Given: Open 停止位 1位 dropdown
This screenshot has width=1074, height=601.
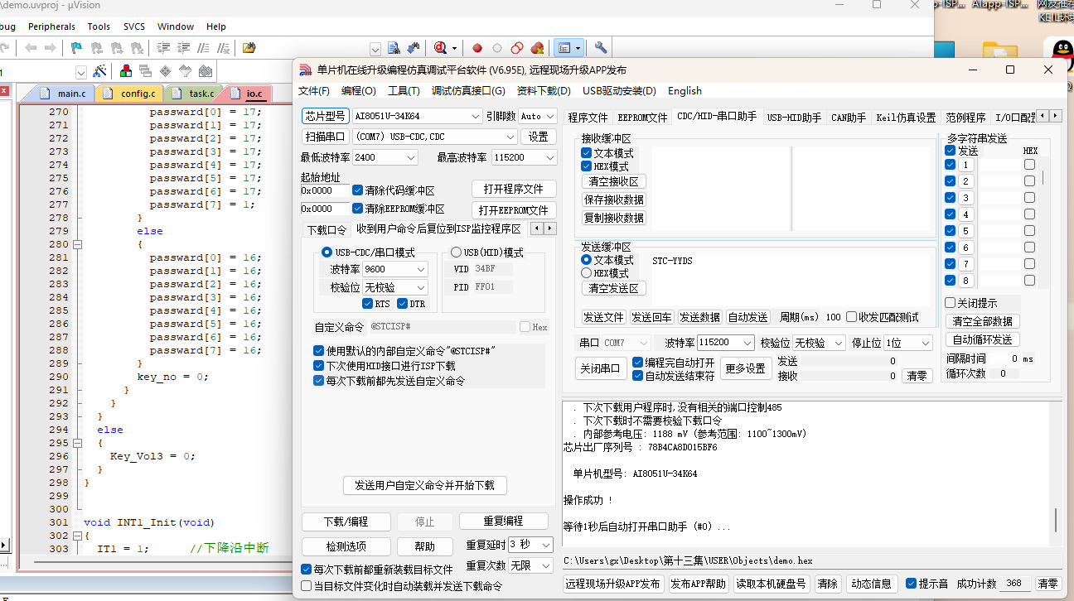Looking at the screenshot, I should coord(907,343).
